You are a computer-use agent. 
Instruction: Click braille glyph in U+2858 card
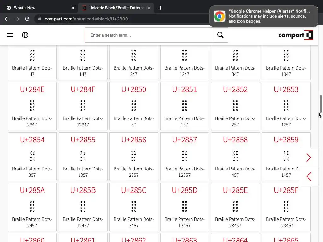[235, 156]
